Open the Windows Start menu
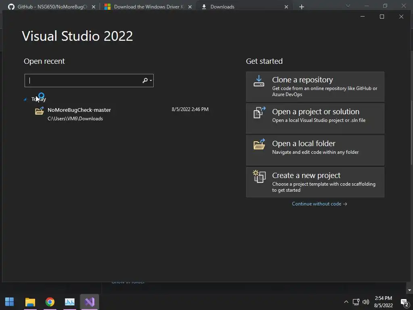 [x=10, y=302]
